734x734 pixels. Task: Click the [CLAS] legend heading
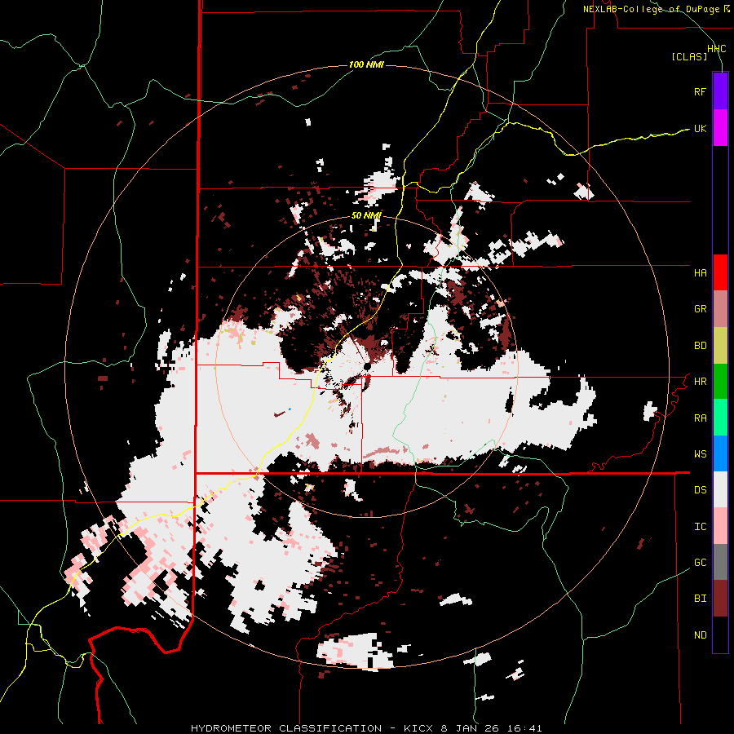[689, 56]
